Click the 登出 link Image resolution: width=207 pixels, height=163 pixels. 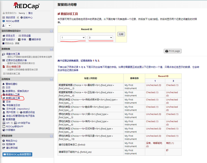point(30,13)
